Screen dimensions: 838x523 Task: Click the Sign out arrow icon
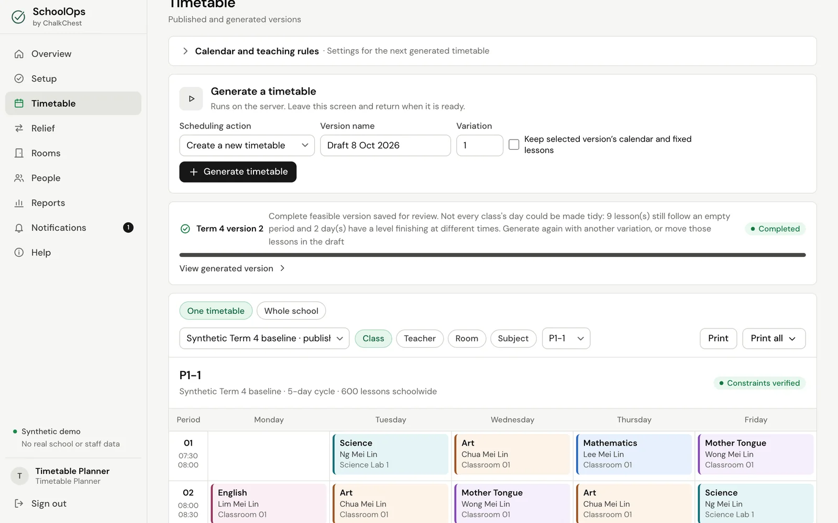coord(19,504)
